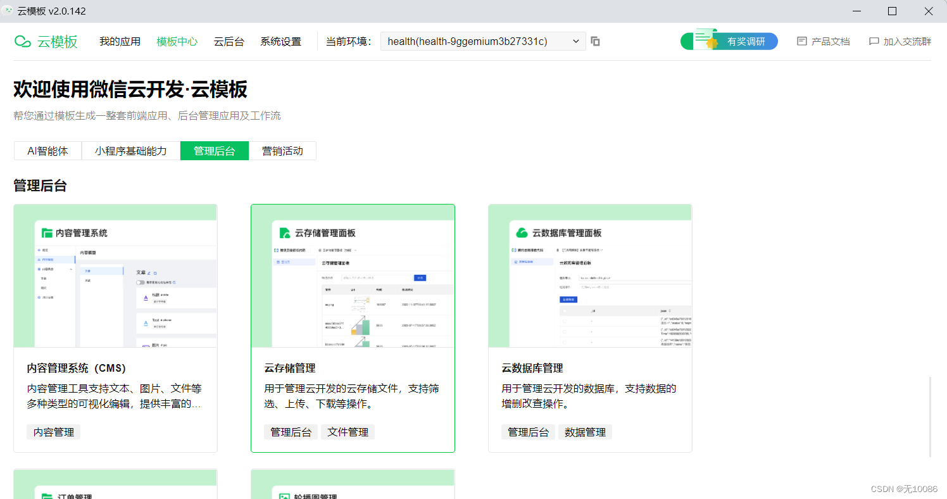
Task: Open the 内容管理系统 (CMS) template preview
Action: tap(115, 276)
